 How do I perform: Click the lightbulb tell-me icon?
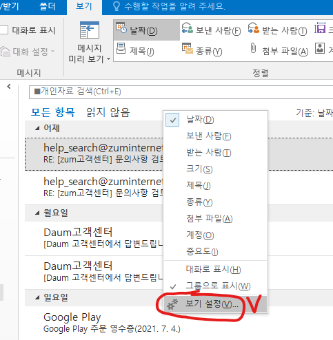click(117, 6)
